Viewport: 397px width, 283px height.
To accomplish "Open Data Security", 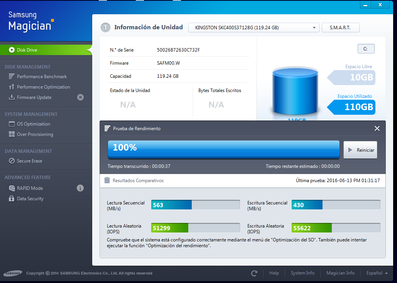I will pos(30,199).
